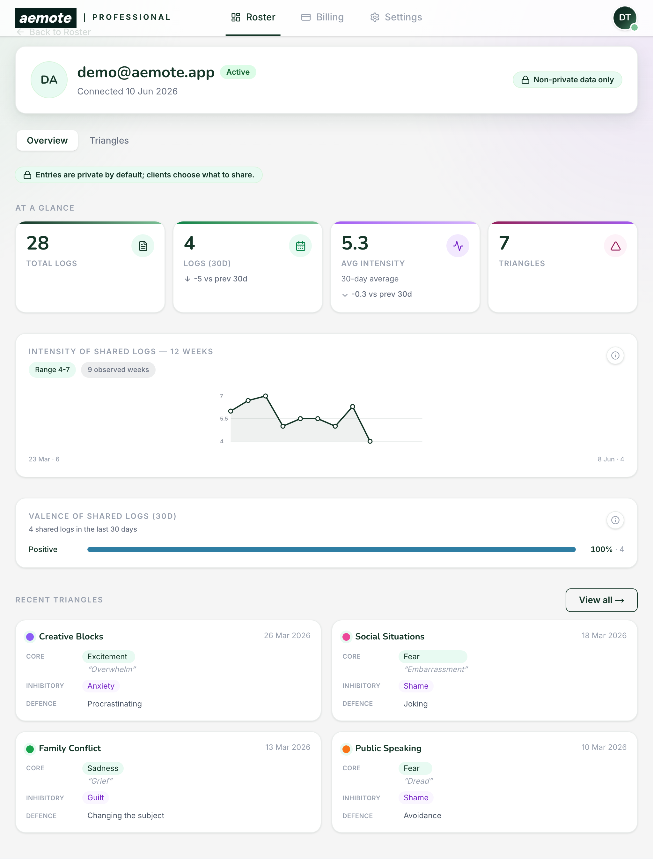Click the 'Procrastinating' defence text
Image resolution: width=653 pixels, height=859 pixels.
click(x=114, y=704)
